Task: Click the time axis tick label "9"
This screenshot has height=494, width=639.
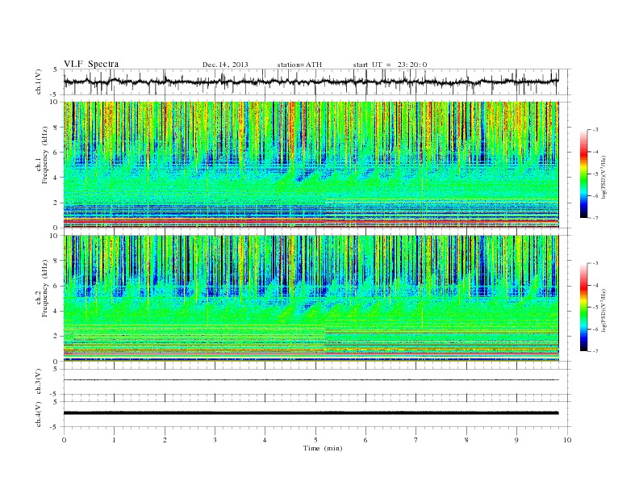Action: (516, 440)
